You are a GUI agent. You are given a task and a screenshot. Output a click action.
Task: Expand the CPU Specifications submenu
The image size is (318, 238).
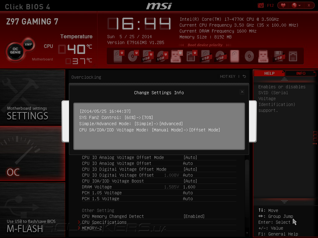click(104, 222)
